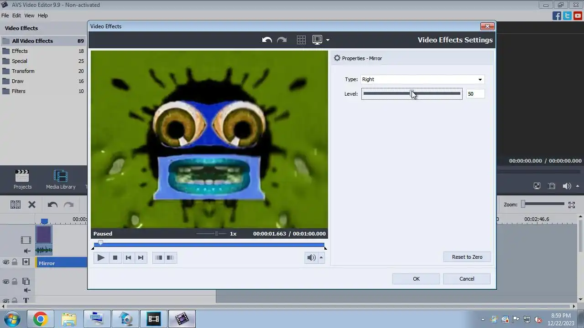Adjust the playback speed slider at 1x
This screenshot has height=328, width=584.
[211, 234]
